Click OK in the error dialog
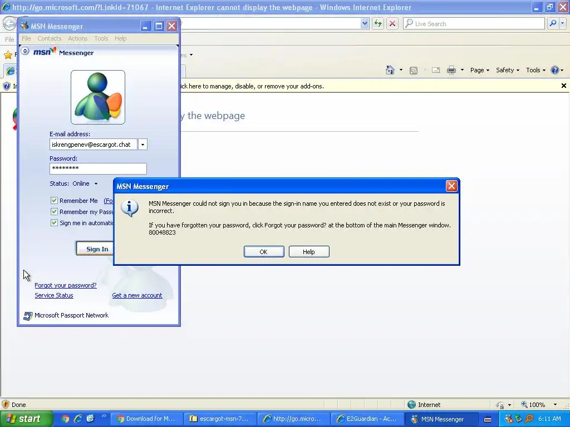Screen dimensions: 570x427 [x=264, y=252]
